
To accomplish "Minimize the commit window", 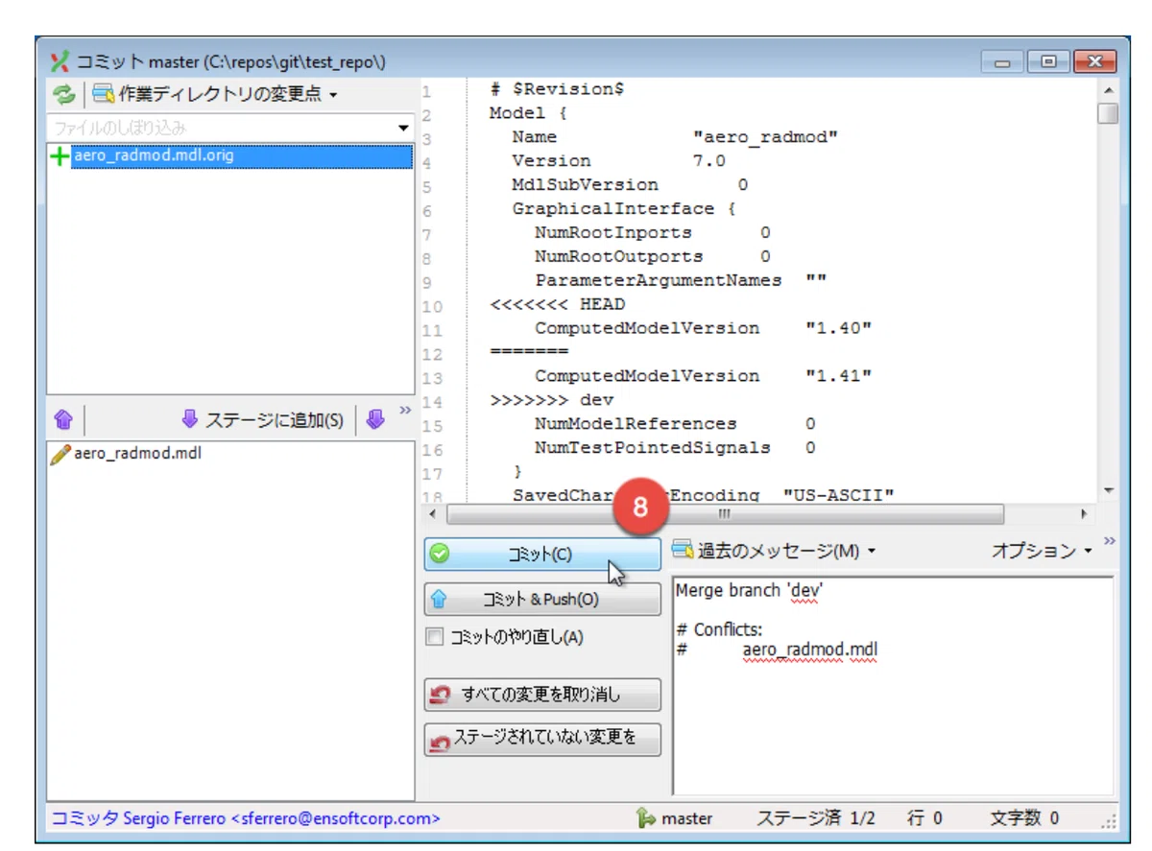I will click(x=1003, y=62).
